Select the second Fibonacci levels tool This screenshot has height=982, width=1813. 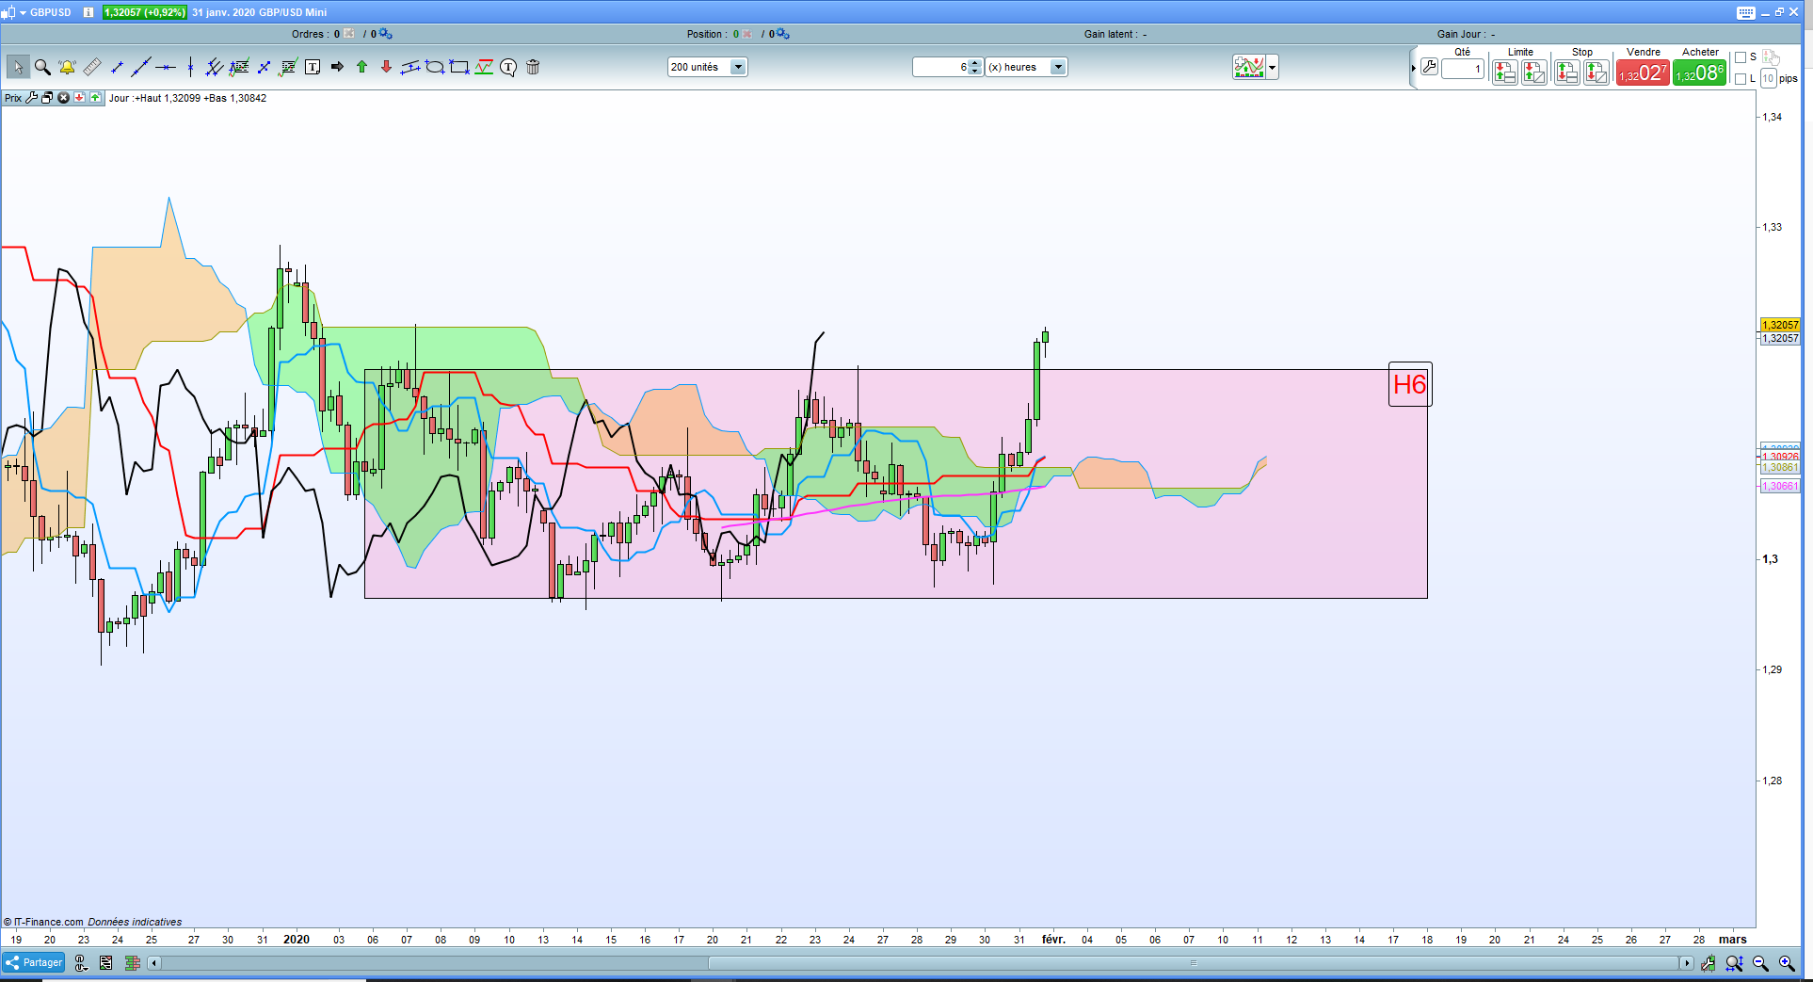pyautogui.click(x=288, y=67)
